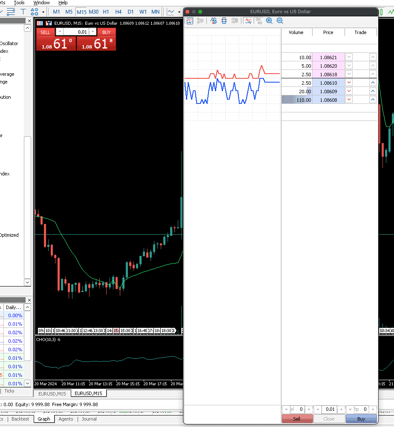Click the line chart type icon in main toolbar

pos(171,12)
